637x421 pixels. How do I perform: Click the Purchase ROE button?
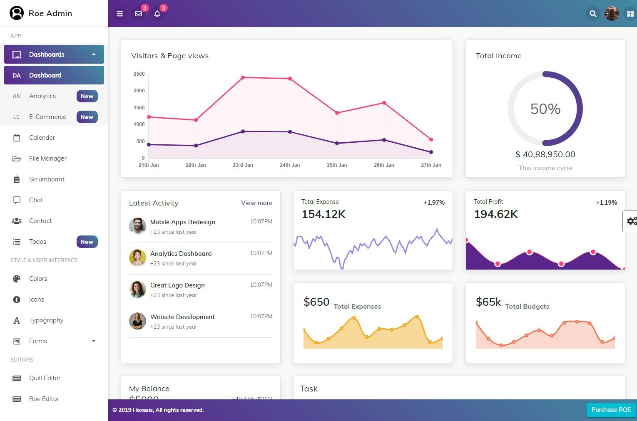611,410
